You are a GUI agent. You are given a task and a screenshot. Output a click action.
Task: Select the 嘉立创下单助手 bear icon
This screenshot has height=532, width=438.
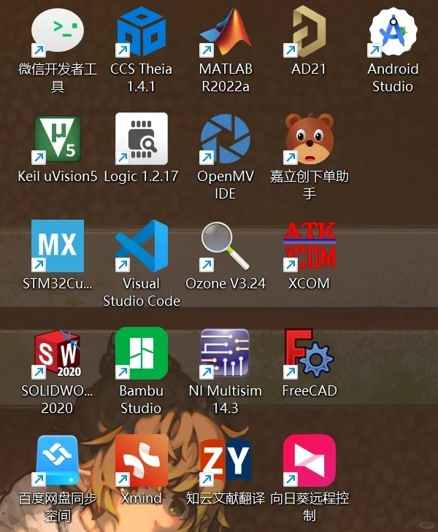(x=309, y=139)
